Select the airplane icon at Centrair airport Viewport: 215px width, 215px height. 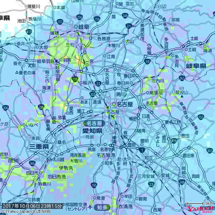(x=90, y=207)
